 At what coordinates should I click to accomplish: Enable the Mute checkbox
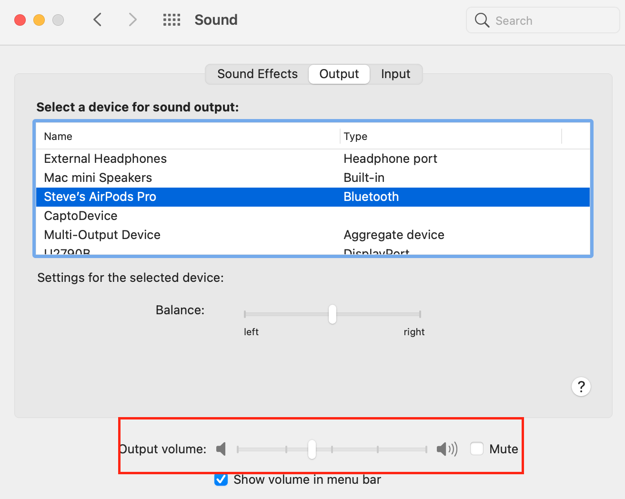[477, 449]
